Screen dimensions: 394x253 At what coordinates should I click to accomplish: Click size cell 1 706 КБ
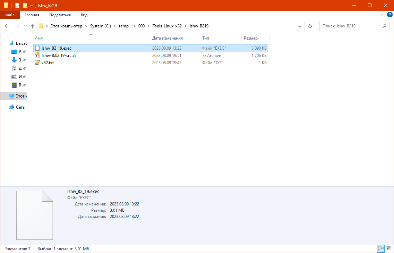pos(259,55)
